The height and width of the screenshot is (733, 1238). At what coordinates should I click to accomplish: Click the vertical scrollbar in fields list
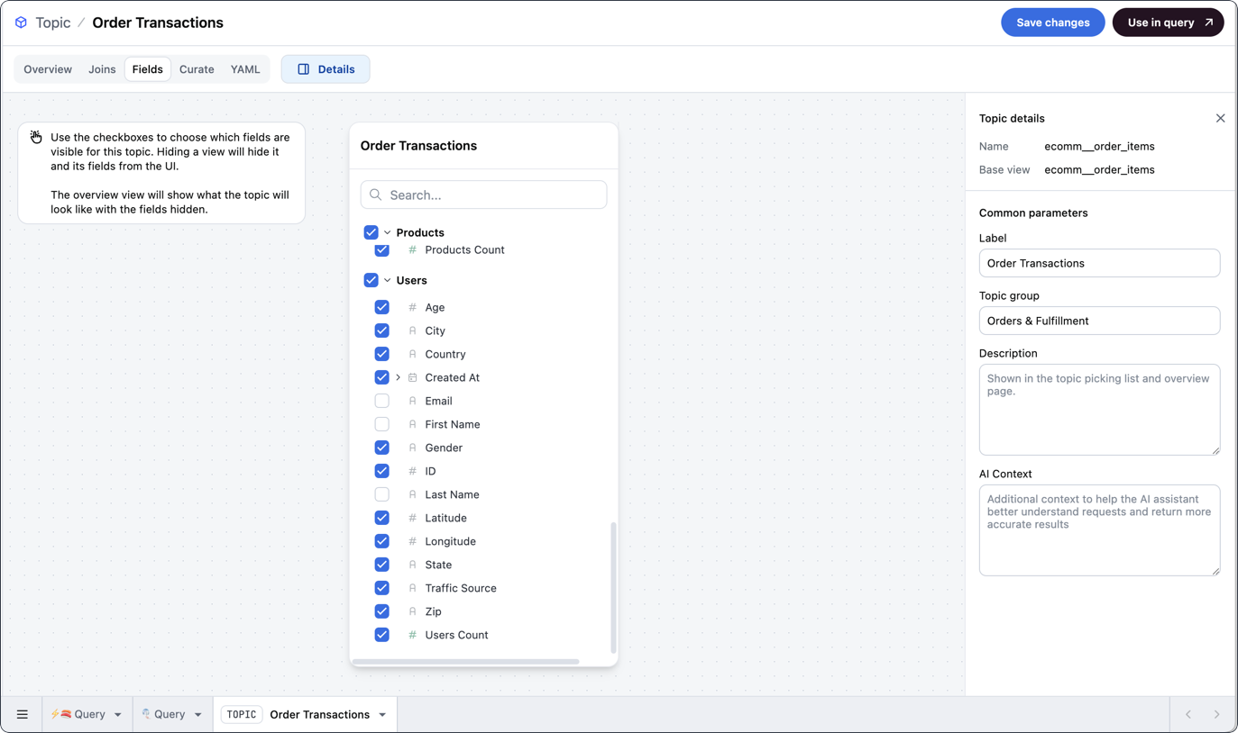(613, 586)
